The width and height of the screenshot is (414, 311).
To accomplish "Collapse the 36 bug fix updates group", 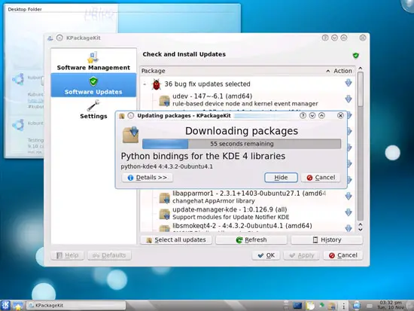I will [x=145, y=84].
